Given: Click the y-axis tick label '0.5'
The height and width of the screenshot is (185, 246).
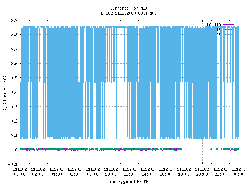Looking at the screenshot, I should 14,78.
